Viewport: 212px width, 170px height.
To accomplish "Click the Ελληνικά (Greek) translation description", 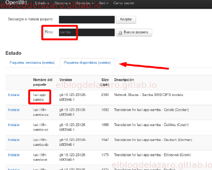I will point(153,155).
